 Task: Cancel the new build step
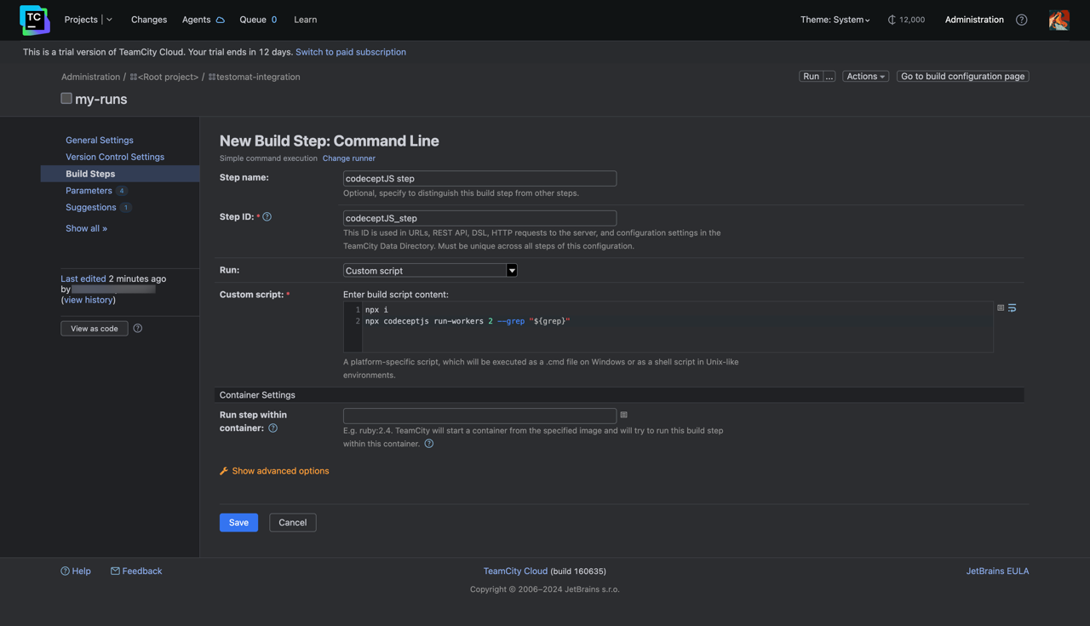292,522
